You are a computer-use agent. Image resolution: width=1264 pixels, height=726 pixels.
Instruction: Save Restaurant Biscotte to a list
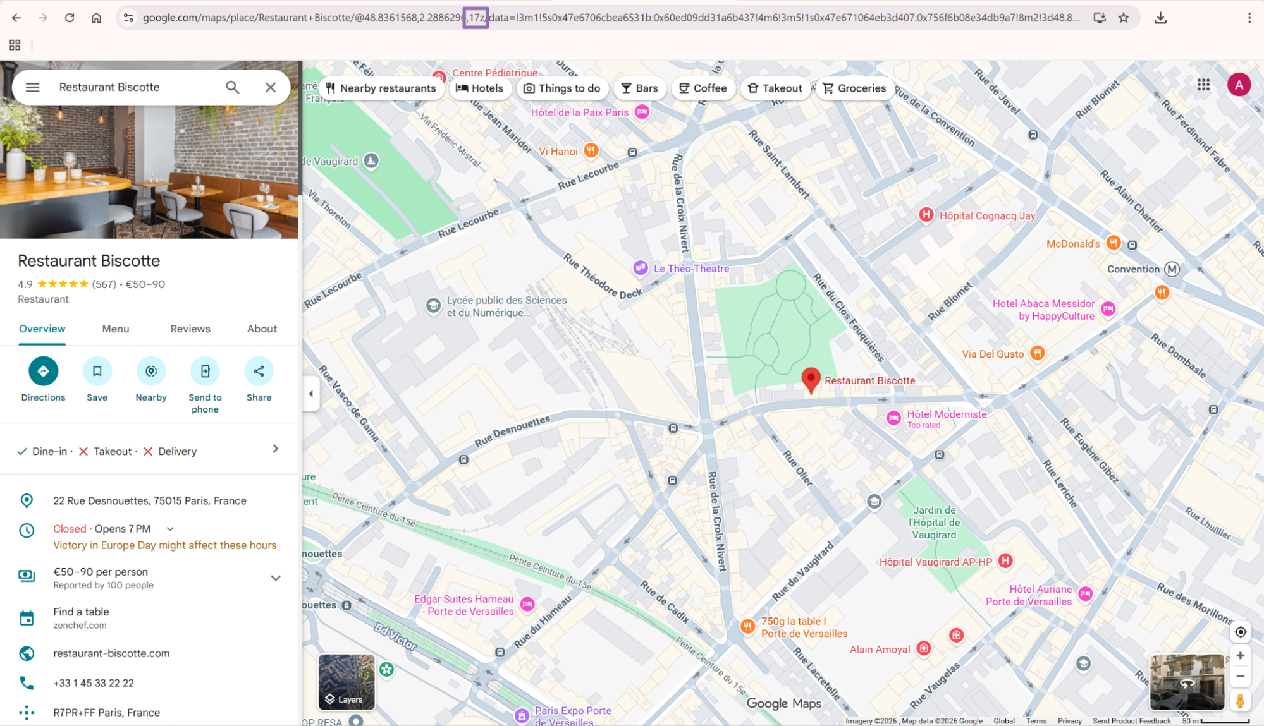tap(97, 371)
